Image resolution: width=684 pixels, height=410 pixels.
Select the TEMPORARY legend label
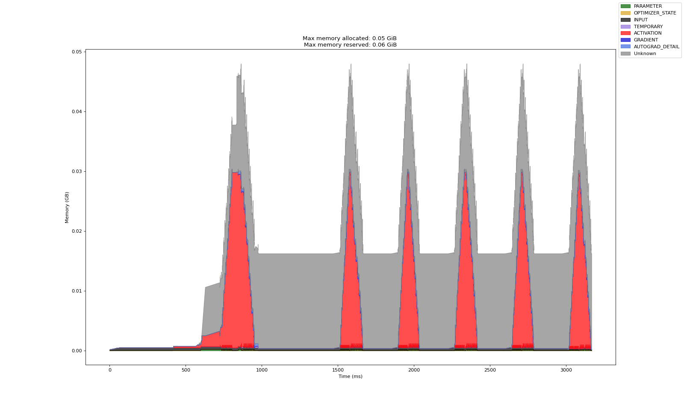[x=648, y=26]
